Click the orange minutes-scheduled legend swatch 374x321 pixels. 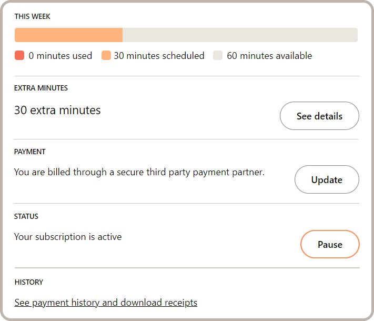[106, 56]
